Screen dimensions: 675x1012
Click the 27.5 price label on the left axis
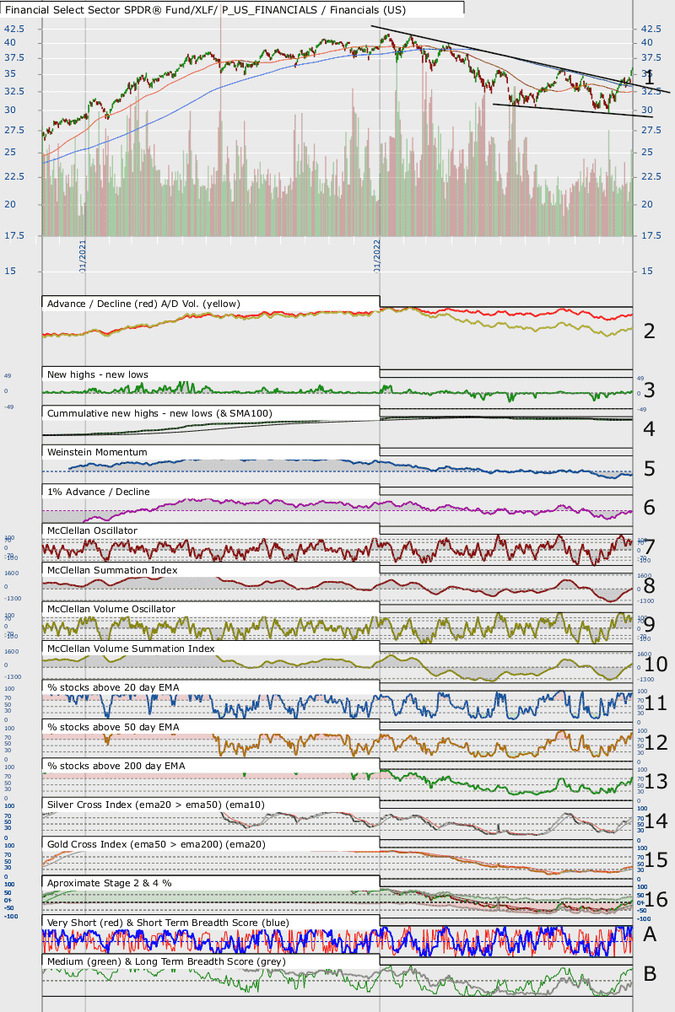pos(15,130)
